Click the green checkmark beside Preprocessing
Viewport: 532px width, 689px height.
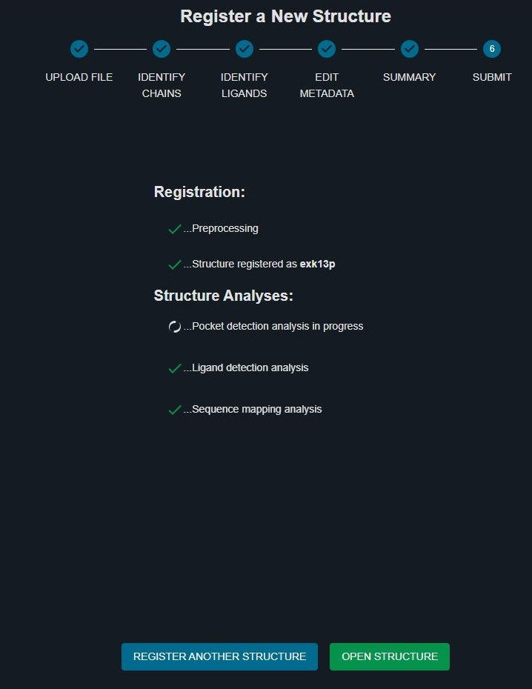[x=175, y=229]
